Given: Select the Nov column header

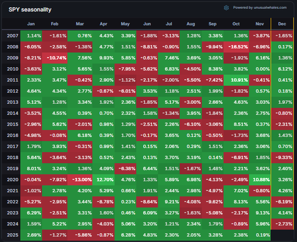Looking at the screenshot, I should [260, 24].
